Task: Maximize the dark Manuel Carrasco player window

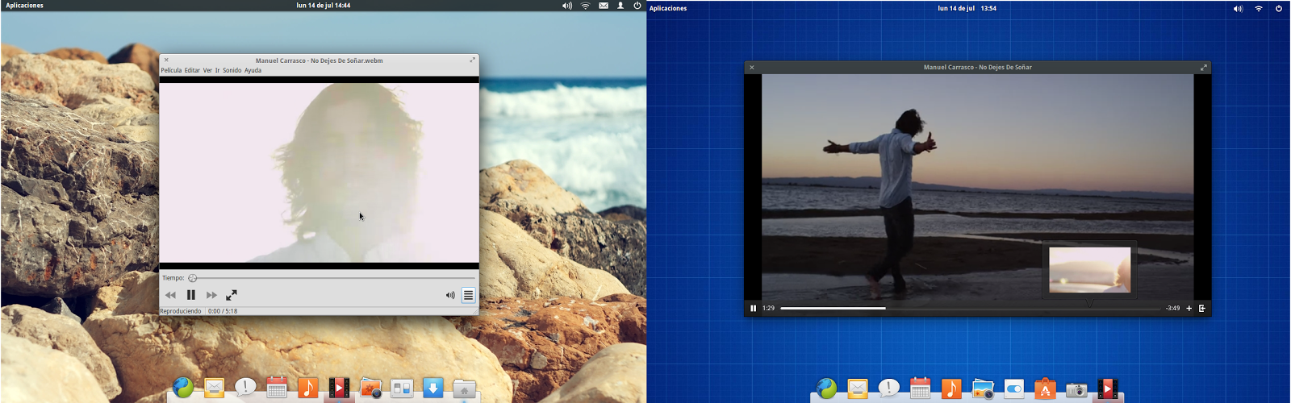Action: [1203, 68]
